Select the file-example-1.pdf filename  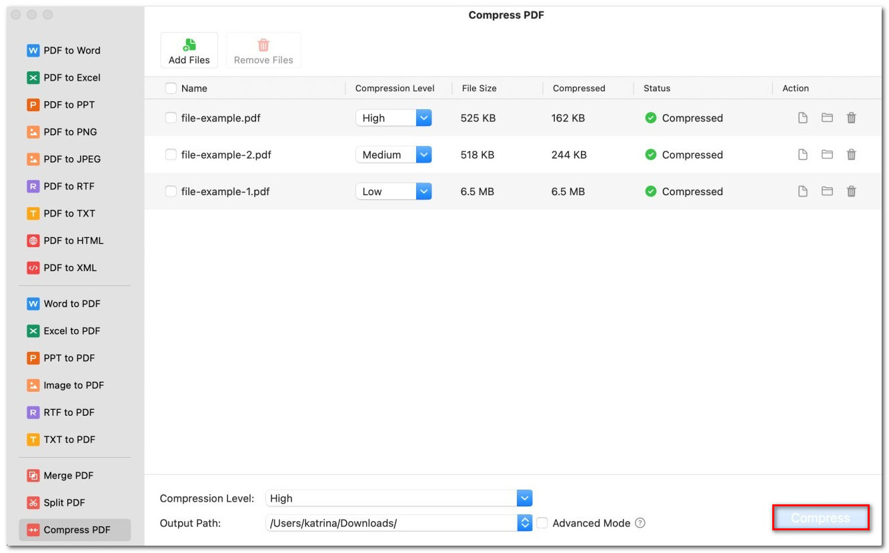pyautogui.click(x=225, y=191)
